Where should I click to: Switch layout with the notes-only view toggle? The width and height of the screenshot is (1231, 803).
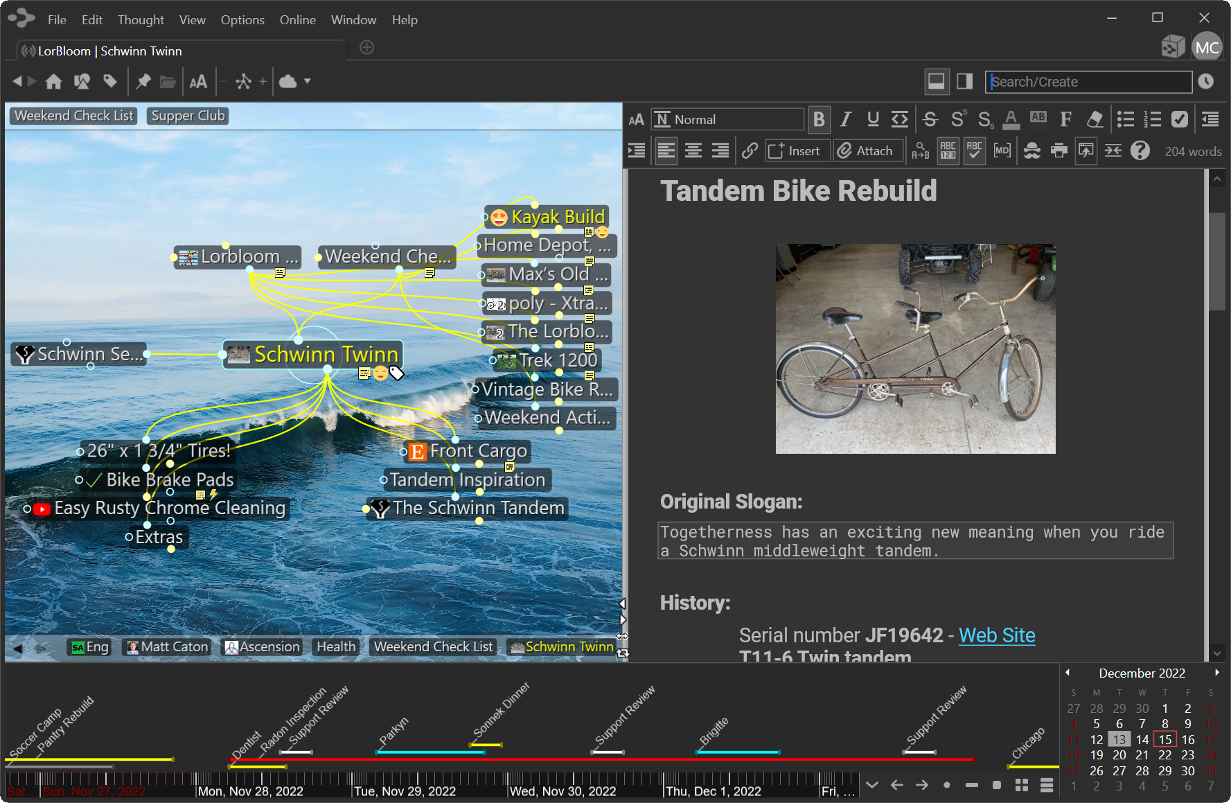tap(964, 81)
